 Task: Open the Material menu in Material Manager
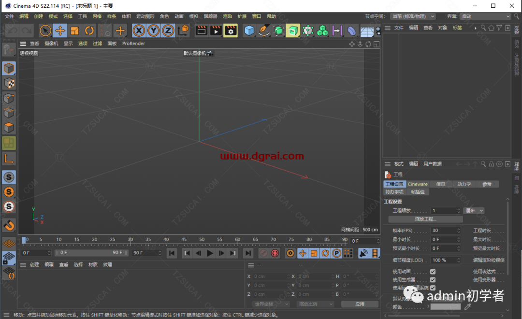coord(93,265)
